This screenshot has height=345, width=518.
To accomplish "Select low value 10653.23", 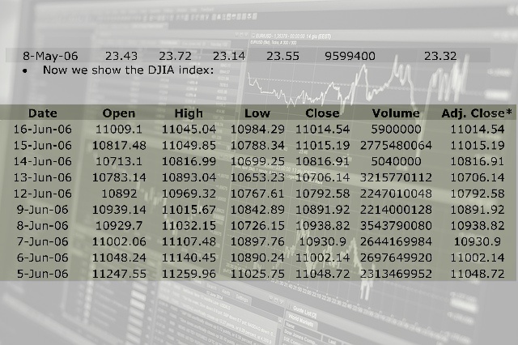I will [257, 177].
